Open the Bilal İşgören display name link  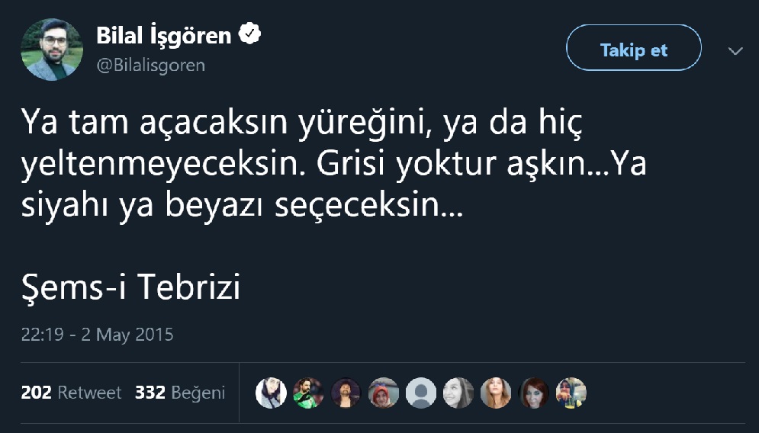pyautogui.click(x=163, y=35)
